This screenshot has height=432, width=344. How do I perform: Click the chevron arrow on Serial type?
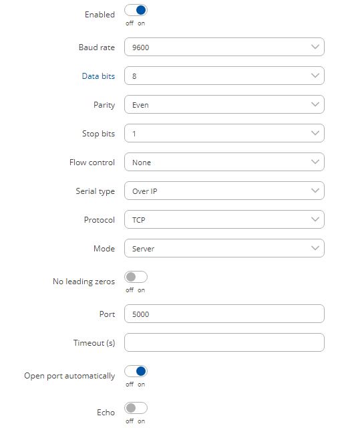coord(315,191)
